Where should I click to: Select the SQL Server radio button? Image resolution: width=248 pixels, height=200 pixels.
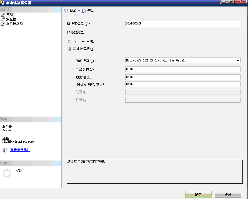point(70,41)
